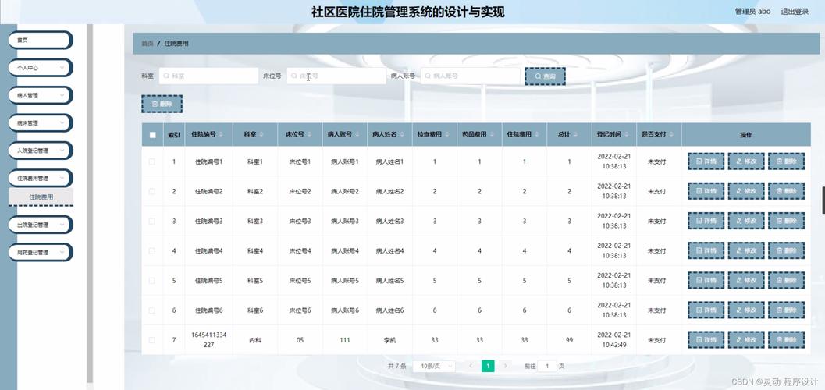The width and height of the screenshot is (825, 390).
Task: Check row 住院编号3 checkbox
Action: (152, 222)
